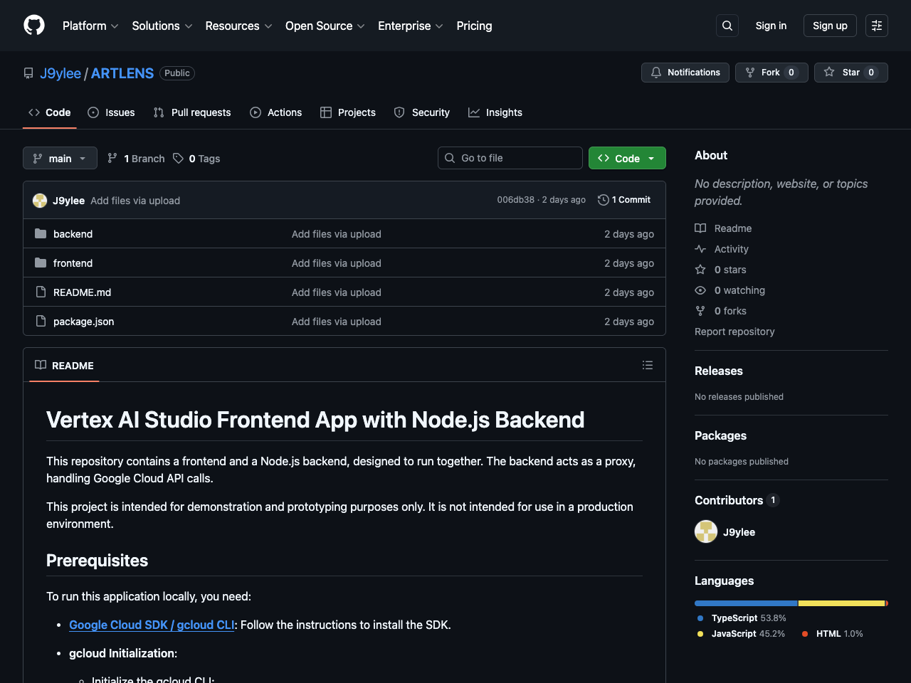This screenshot has height=683, width=911.
Task: Click the yellow JavaScript segment of language bar
Action: (842, 603)
